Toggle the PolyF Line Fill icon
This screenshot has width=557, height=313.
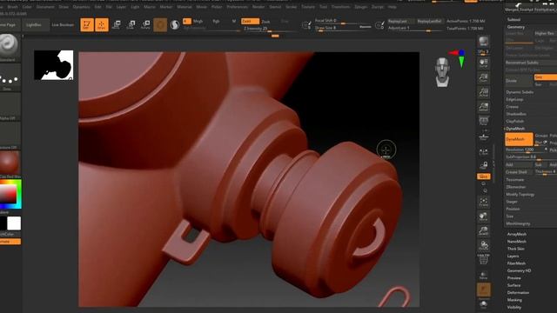[x=484, y=260]
